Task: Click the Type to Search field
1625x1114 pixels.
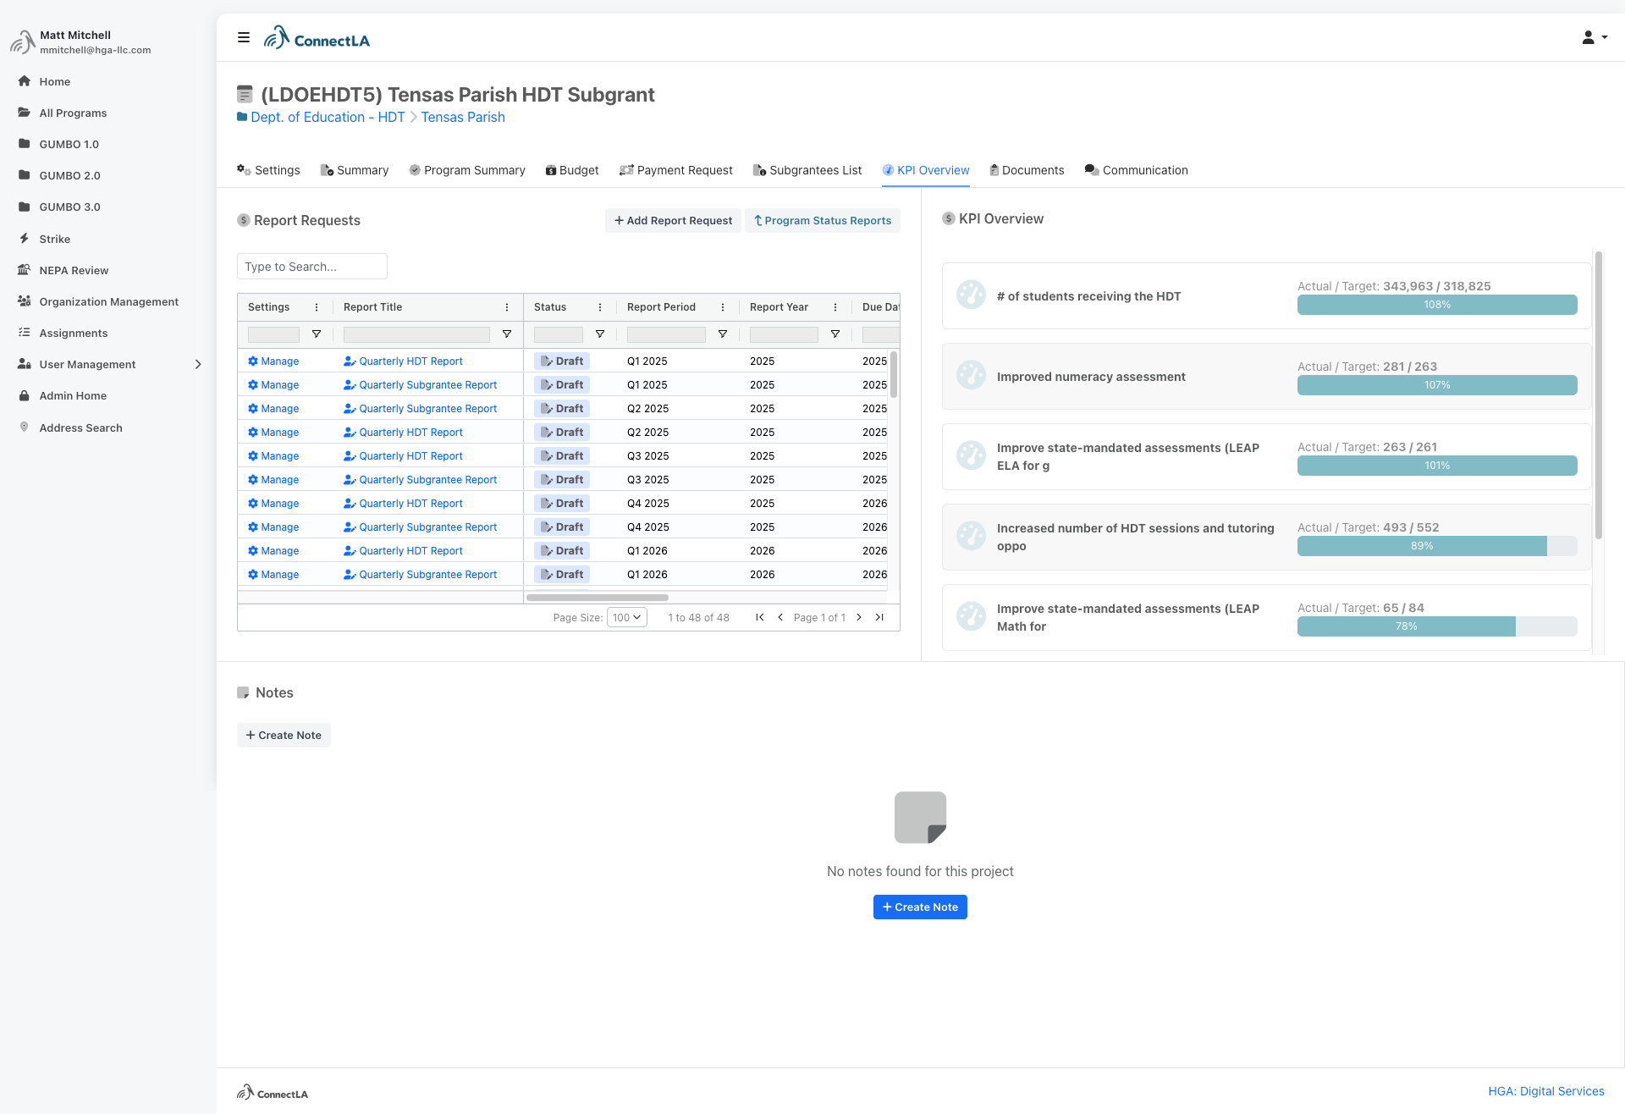Action: click(x=312, y=267)
